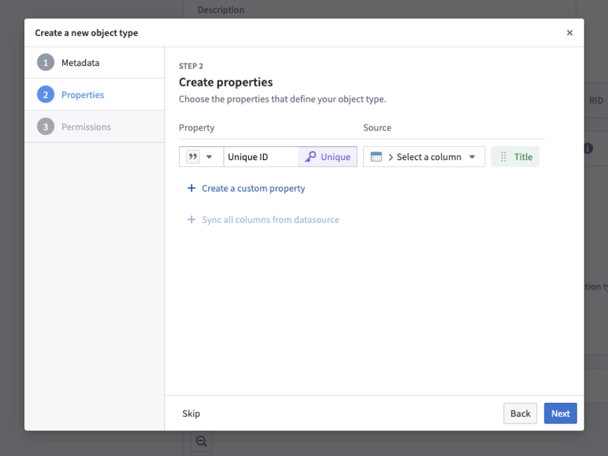Toggle the Title badge
608x456 pixels.
click(515, 157)
